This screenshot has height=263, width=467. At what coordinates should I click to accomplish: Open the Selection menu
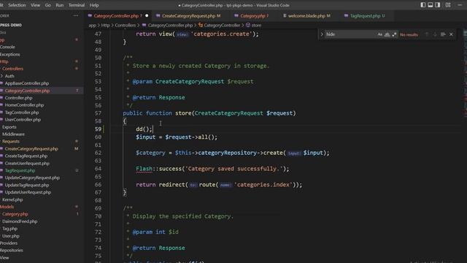click(17, 5)
